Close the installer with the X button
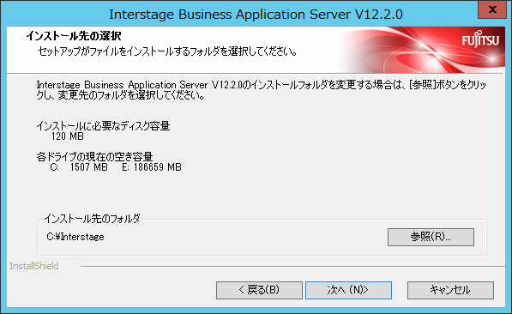Image resolution: width=512 pixels, height=314 pixels. click(x=492, y=9)
